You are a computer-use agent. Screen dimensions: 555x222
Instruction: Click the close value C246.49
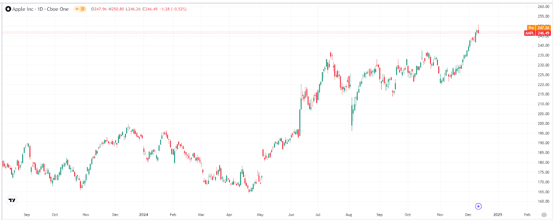[150, 9]
